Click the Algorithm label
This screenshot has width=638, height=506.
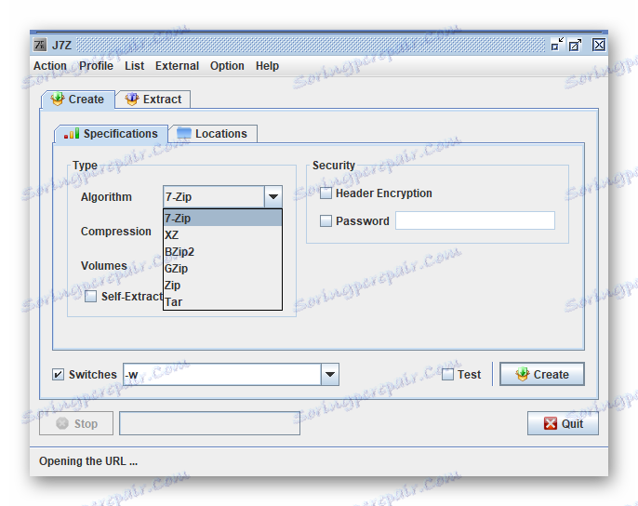[x=106, y=197]
